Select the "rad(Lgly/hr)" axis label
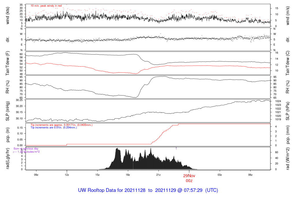The width and height of the screenshot is (296, 202). 8,158
